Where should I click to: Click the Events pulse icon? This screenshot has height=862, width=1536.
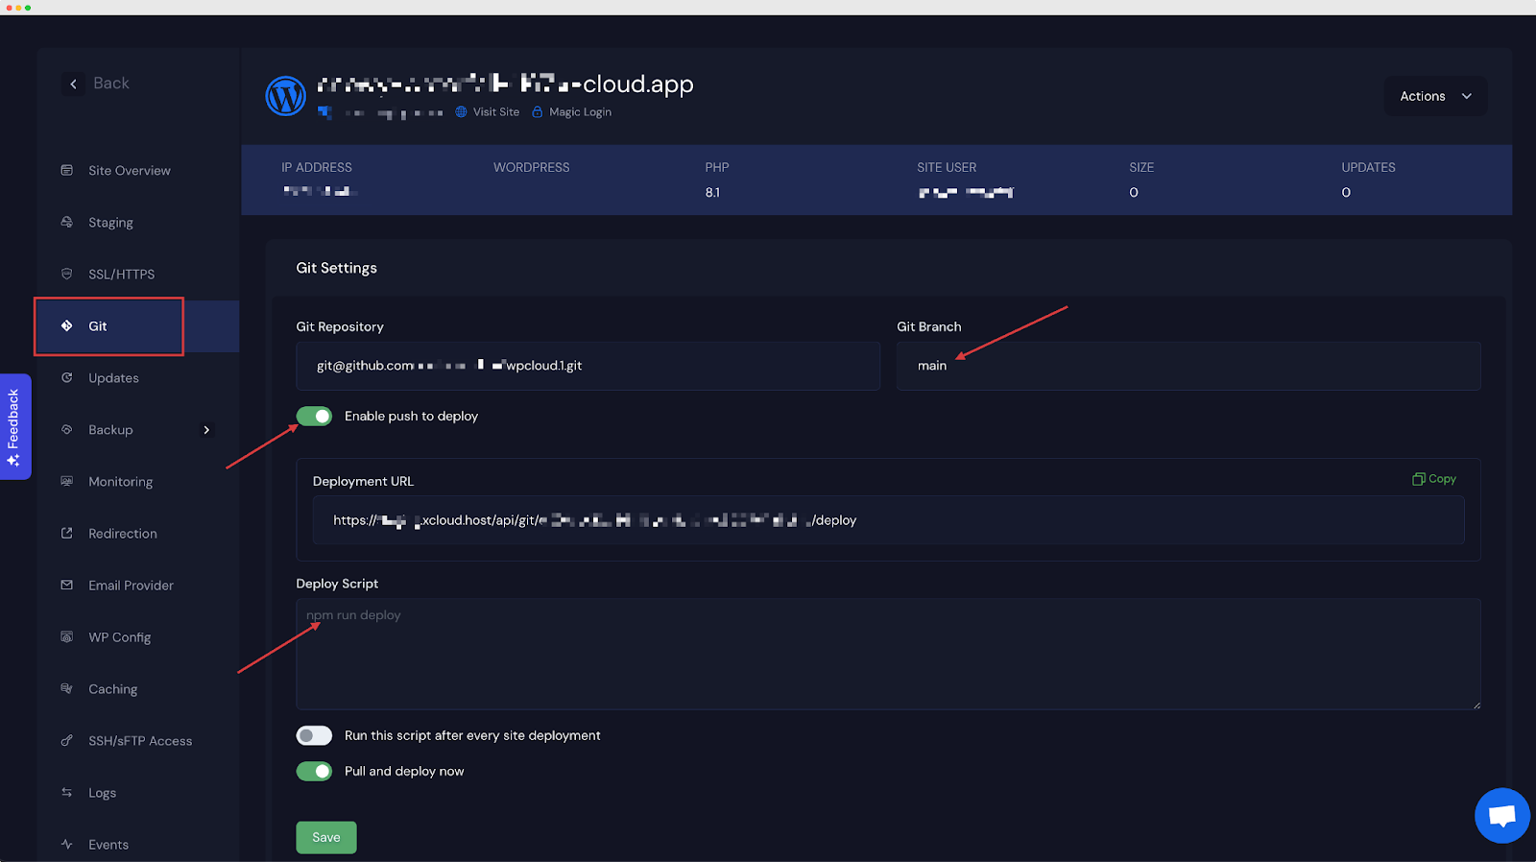point(66,844)
